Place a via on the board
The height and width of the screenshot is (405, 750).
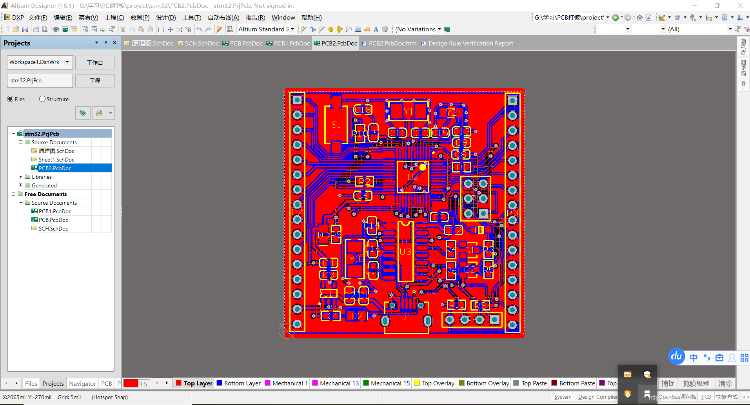340,29
